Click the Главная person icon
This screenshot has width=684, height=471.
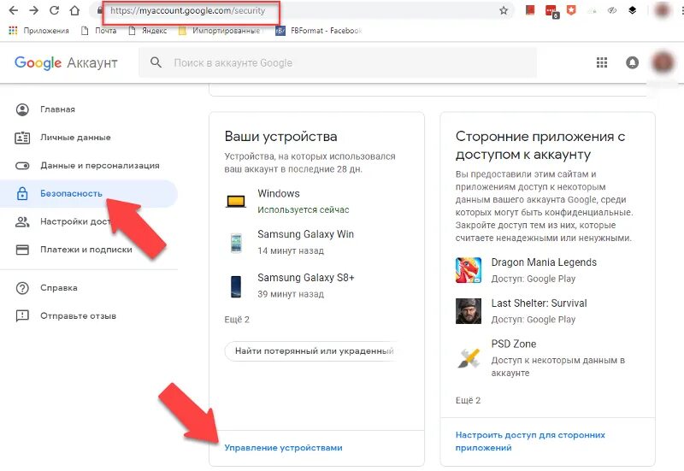(22, 109)
